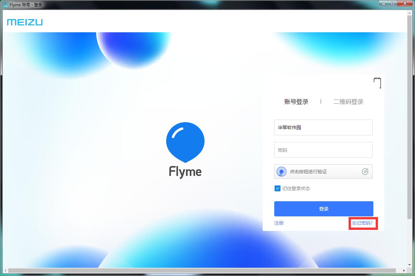Click the MEIZU logo
The image size is (415, 276).
pos(24,22)
